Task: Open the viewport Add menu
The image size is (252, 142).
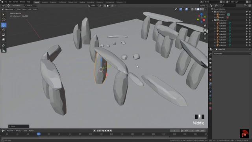Action: pos(30,9)
